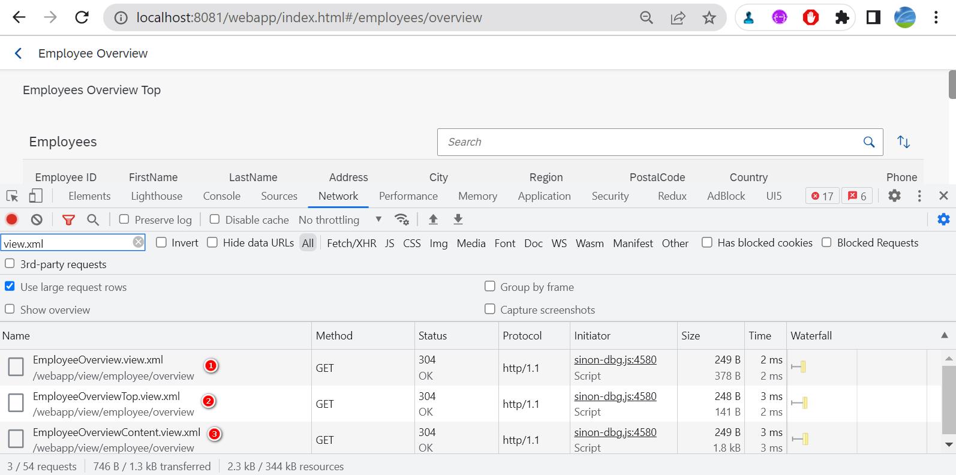
Task: Switch to Elements tab
Action: tap(89, 196)
